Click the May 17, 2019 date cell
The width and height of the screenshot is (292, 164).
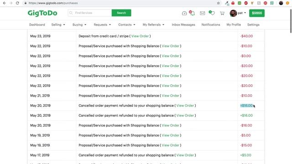coord(40,155)
